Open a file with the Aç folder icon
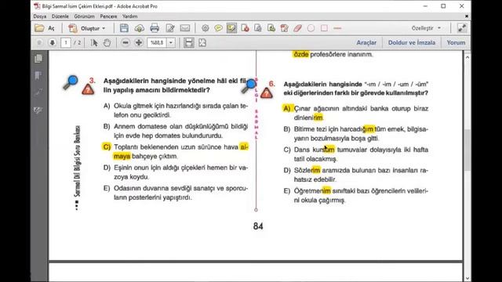Screen dimensions: 502x282 [x=44, y=28]
